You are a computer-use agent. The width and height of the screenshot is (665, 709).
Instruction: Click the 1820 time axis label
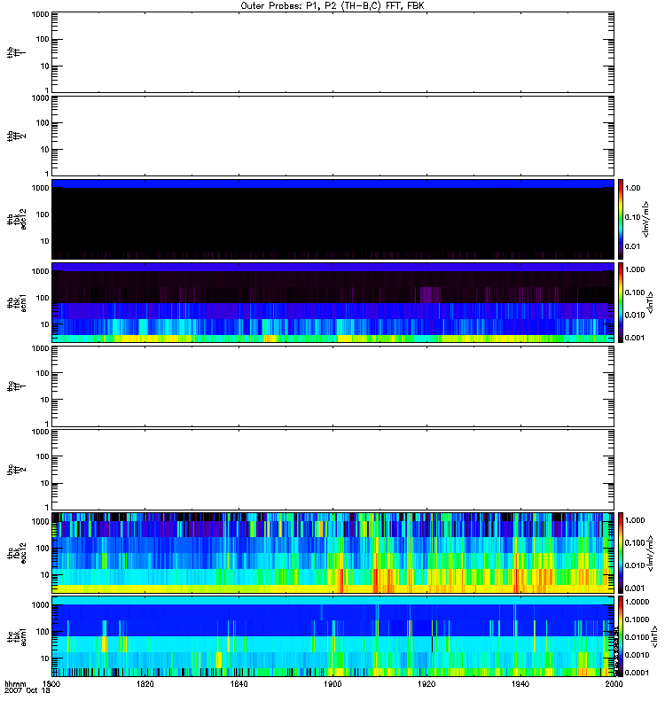[145, 685]
